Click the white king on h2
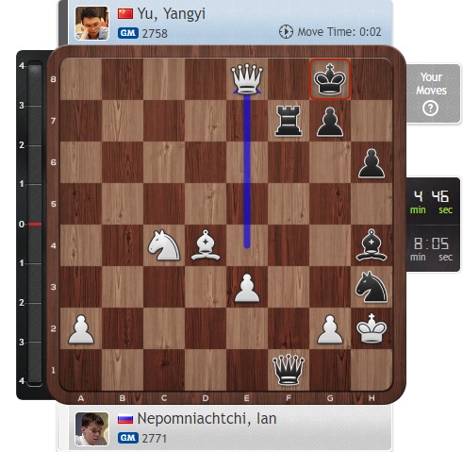The width and height of the screenshot is (463, 452). coord(372,328)
